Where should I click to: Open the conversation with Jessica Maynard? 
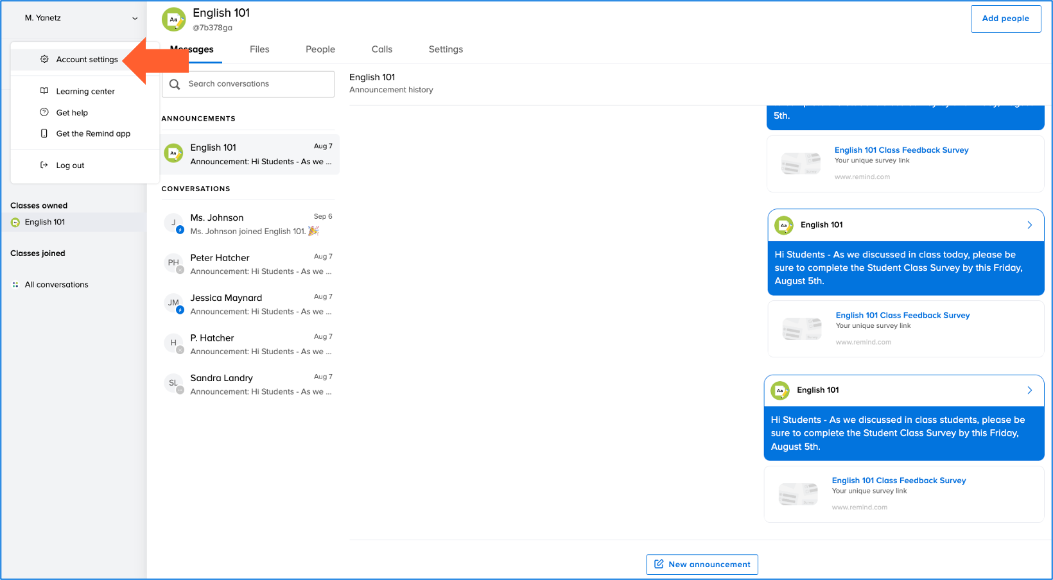(250, 304)
